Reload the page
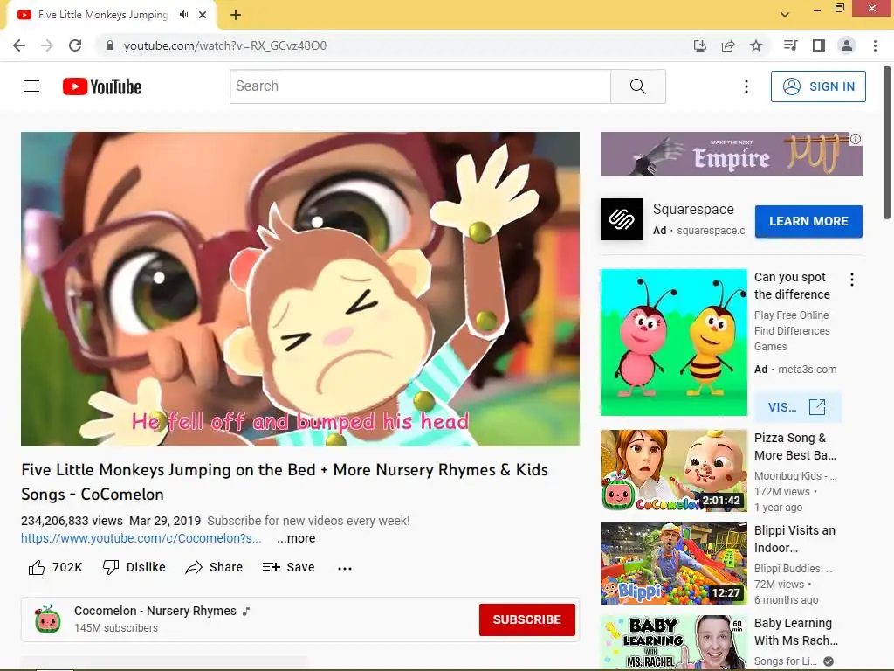This screenshot has height=671, width=894. tap(75, 45)
